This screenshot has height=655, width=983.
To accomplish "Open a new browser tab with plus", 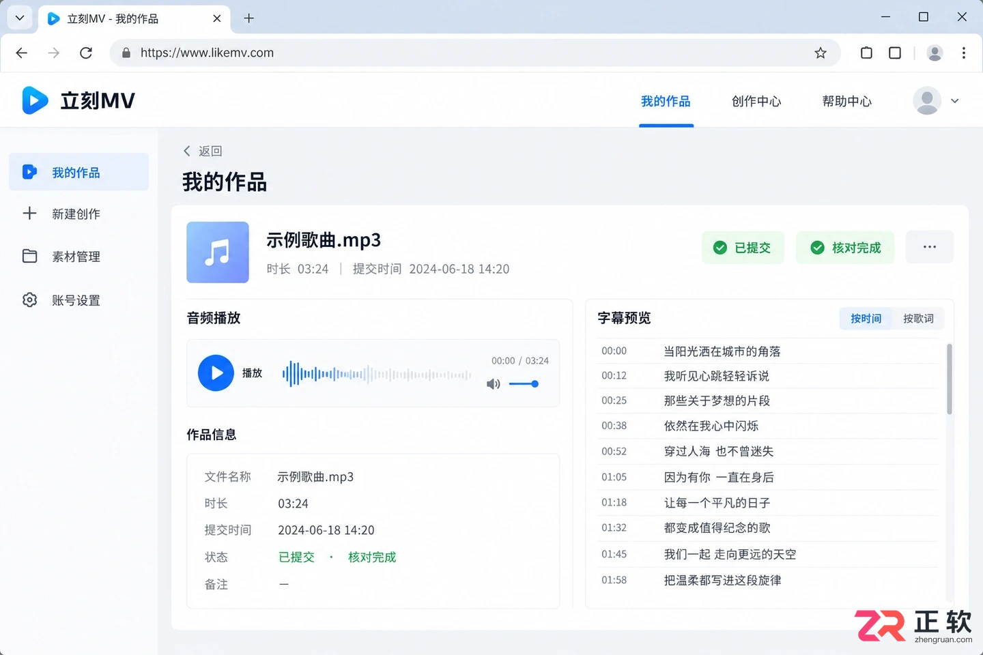I will tap(249, 18).
